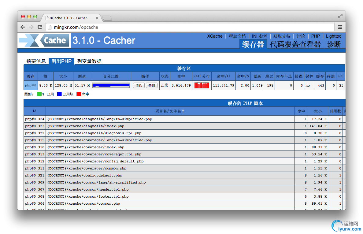Select the coverager/common.php row
The image size is (363, 234).
[x=184, y=168]
